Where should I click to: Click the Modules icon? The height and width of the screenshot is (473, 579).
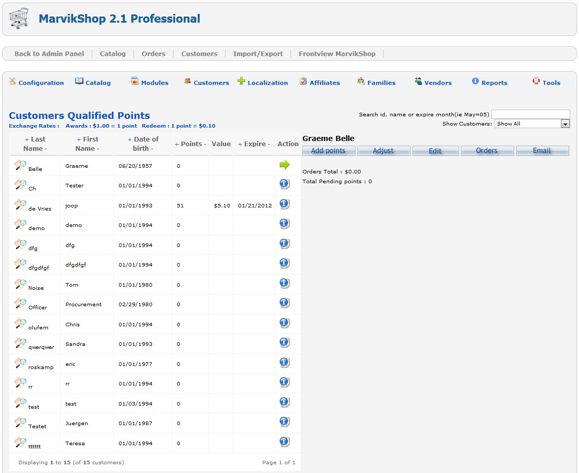[x=135, y=81]
